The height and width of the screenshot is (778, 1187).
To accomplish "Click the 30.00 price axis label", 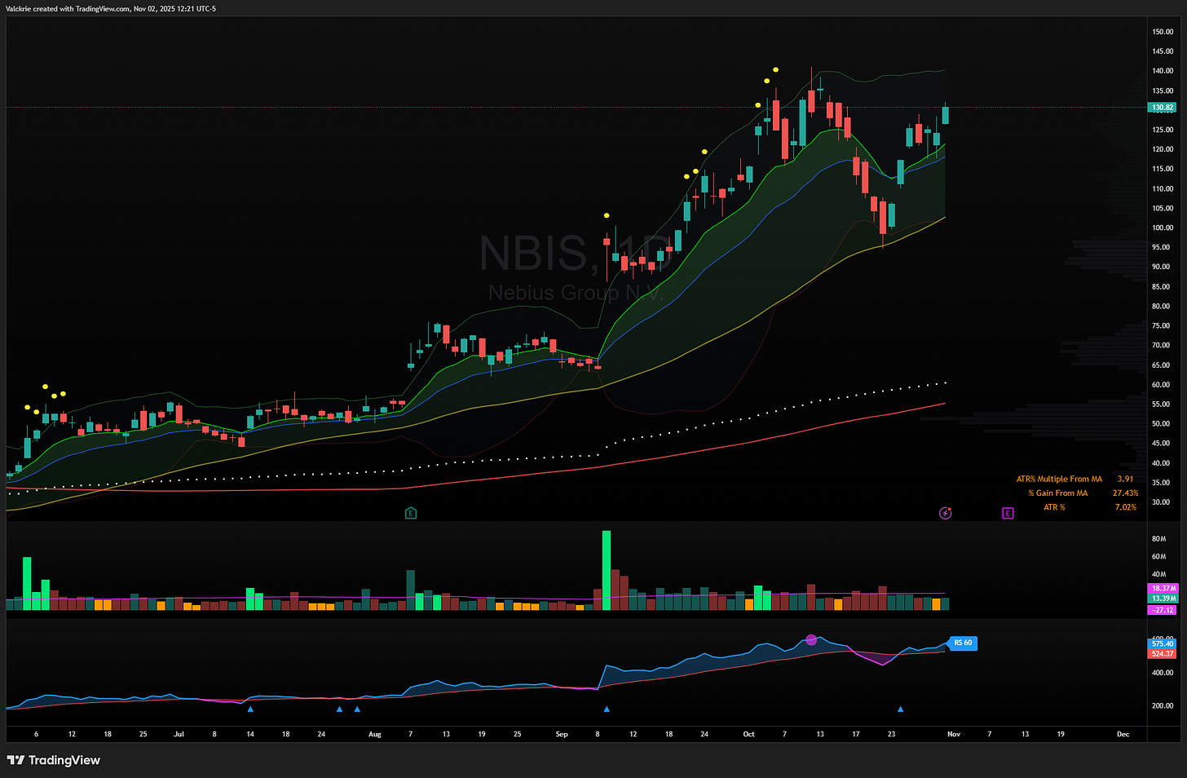I will 1163,502.
